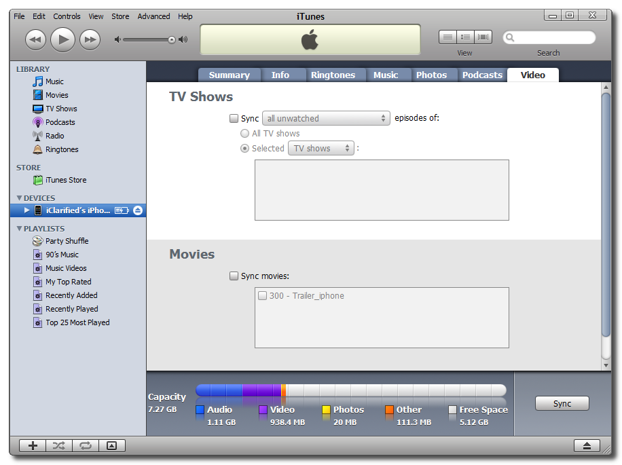The width and height of the screenshot is (622, 465).
Task: Create a new playlist with the plus icon
Action: tap(32, 446)
